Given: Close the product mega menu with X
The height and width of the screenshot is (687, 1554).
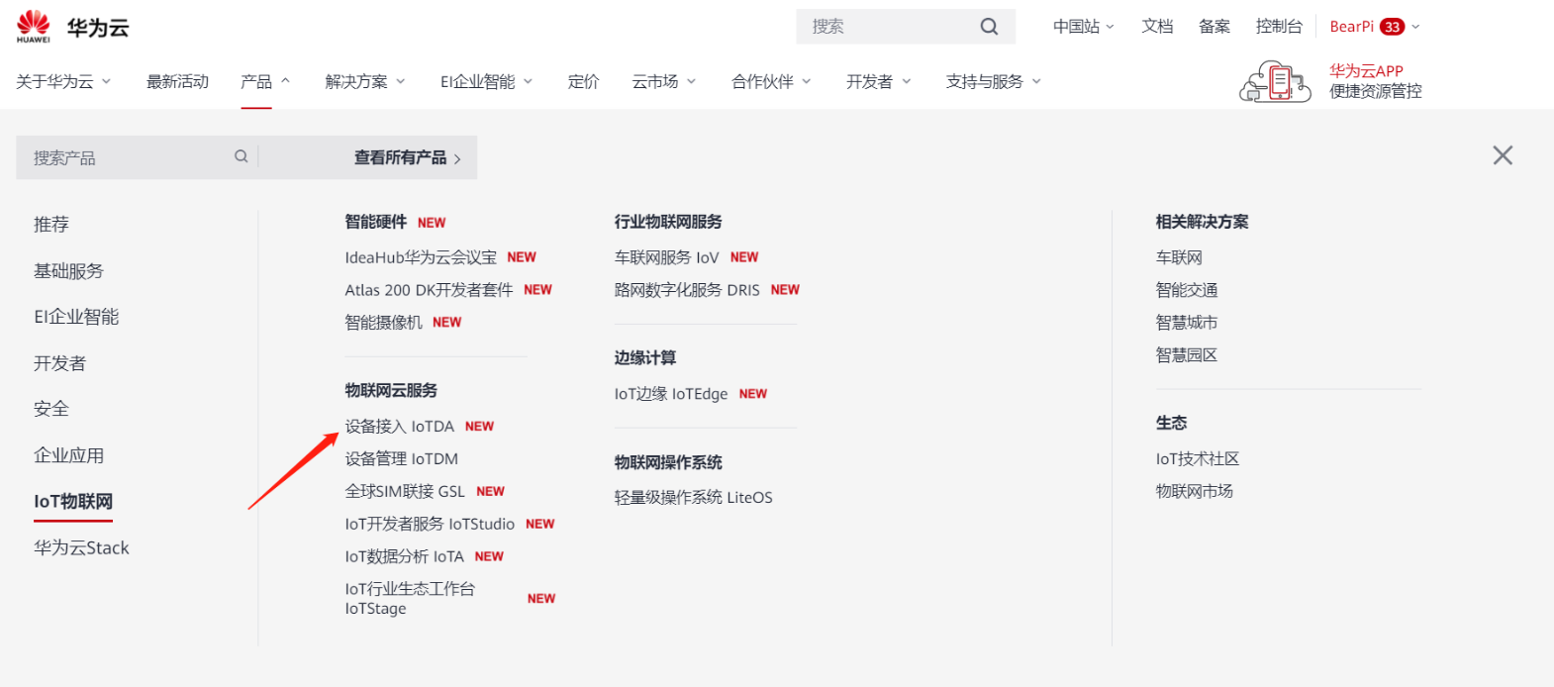Looking at the screenshot, I should pos(1503,155).
